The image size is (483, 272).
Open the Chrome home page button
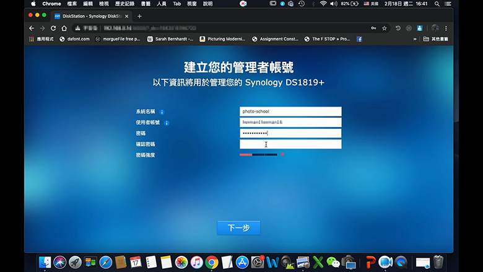point(64,29)
